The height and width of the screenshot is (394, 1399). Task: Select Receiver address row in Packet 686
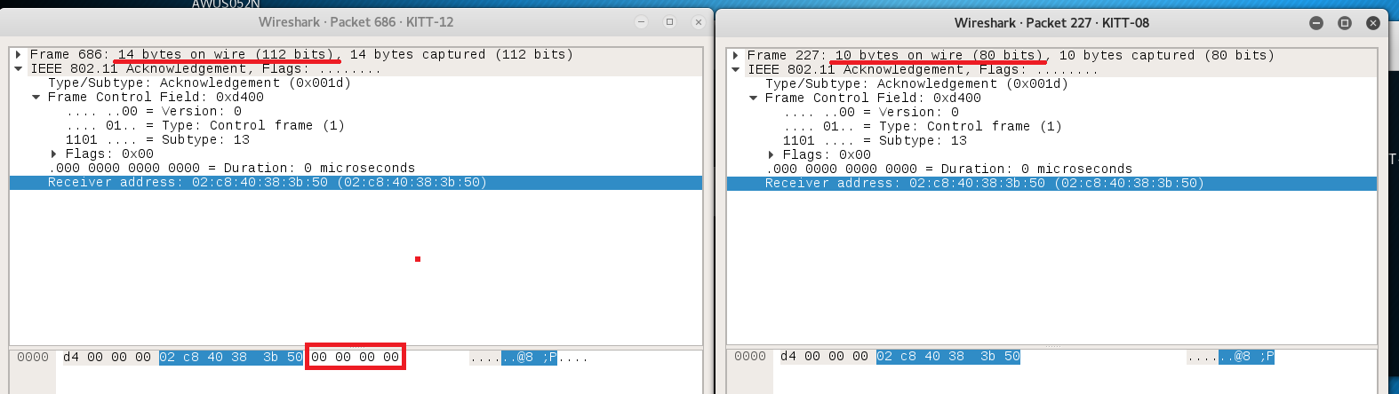tap(267, 183)
